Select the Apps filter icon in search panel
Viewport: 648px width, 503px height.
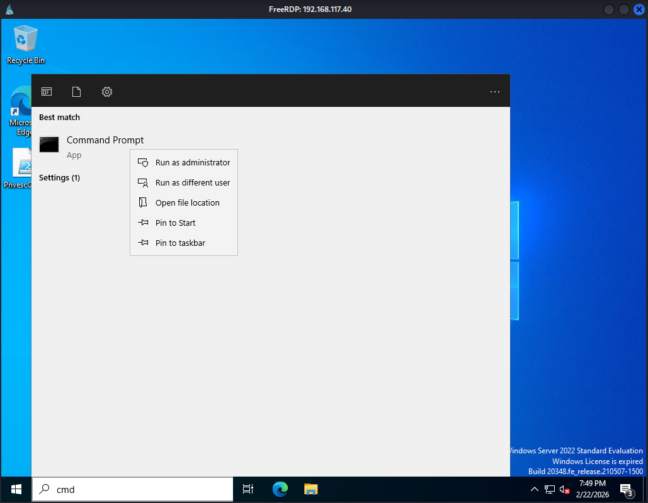coord(47,92)
